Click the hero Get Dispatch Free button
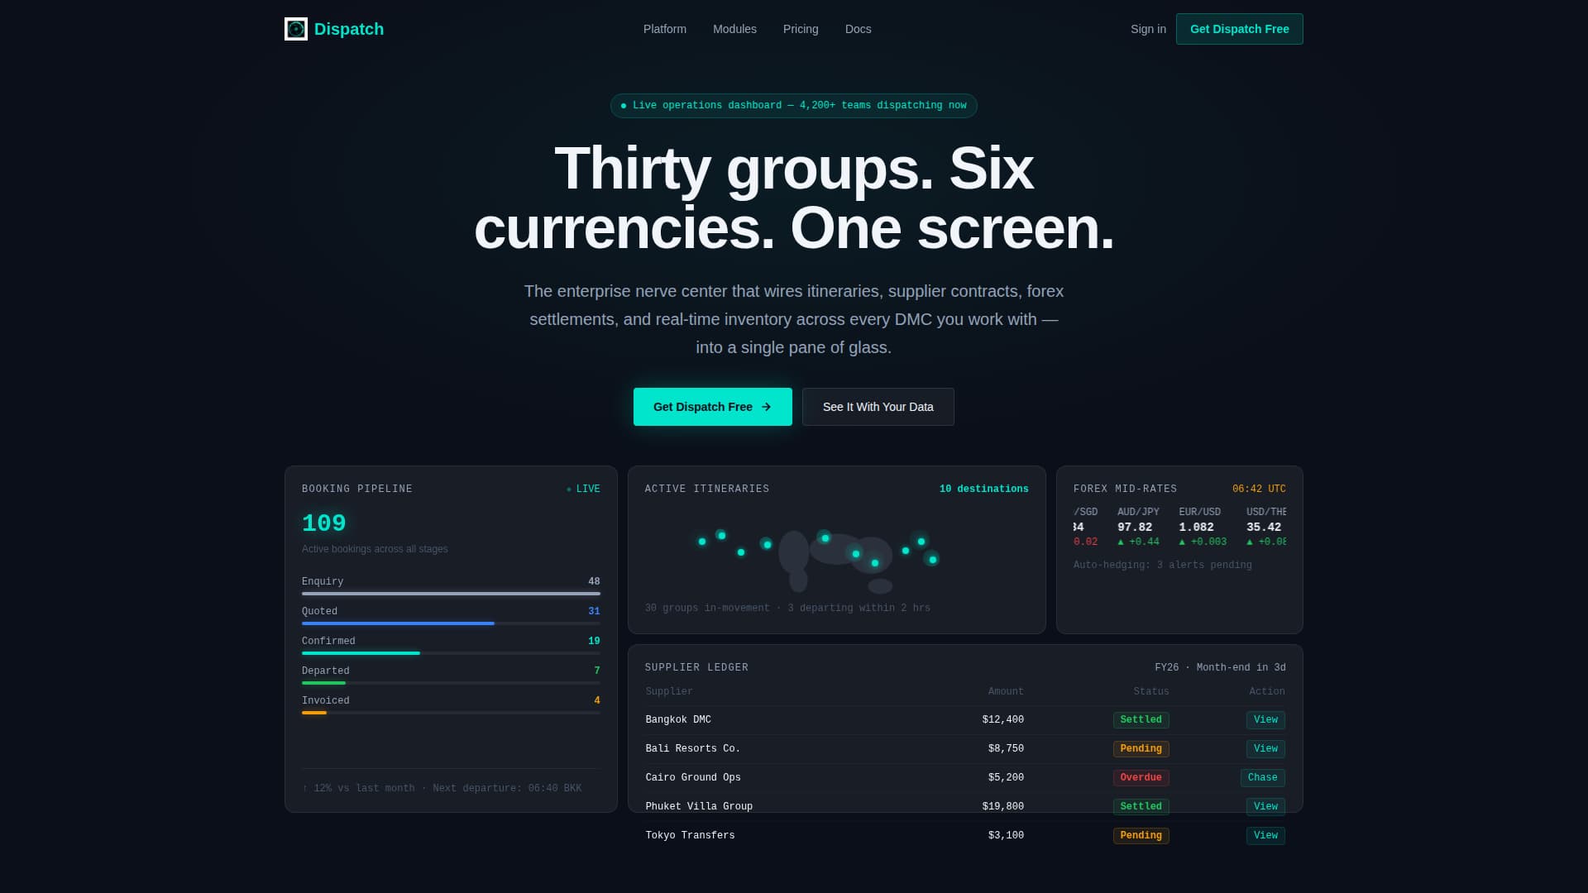This screenshot has height=893, width=1588. click(x=712, y=407)
